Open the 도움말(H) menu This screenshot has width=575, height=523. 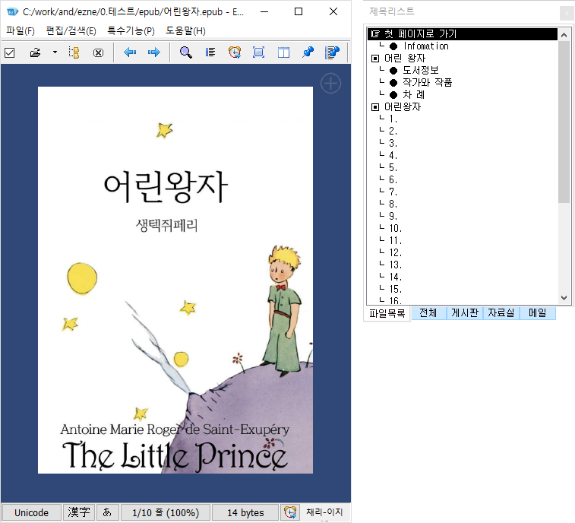point(185,31)
